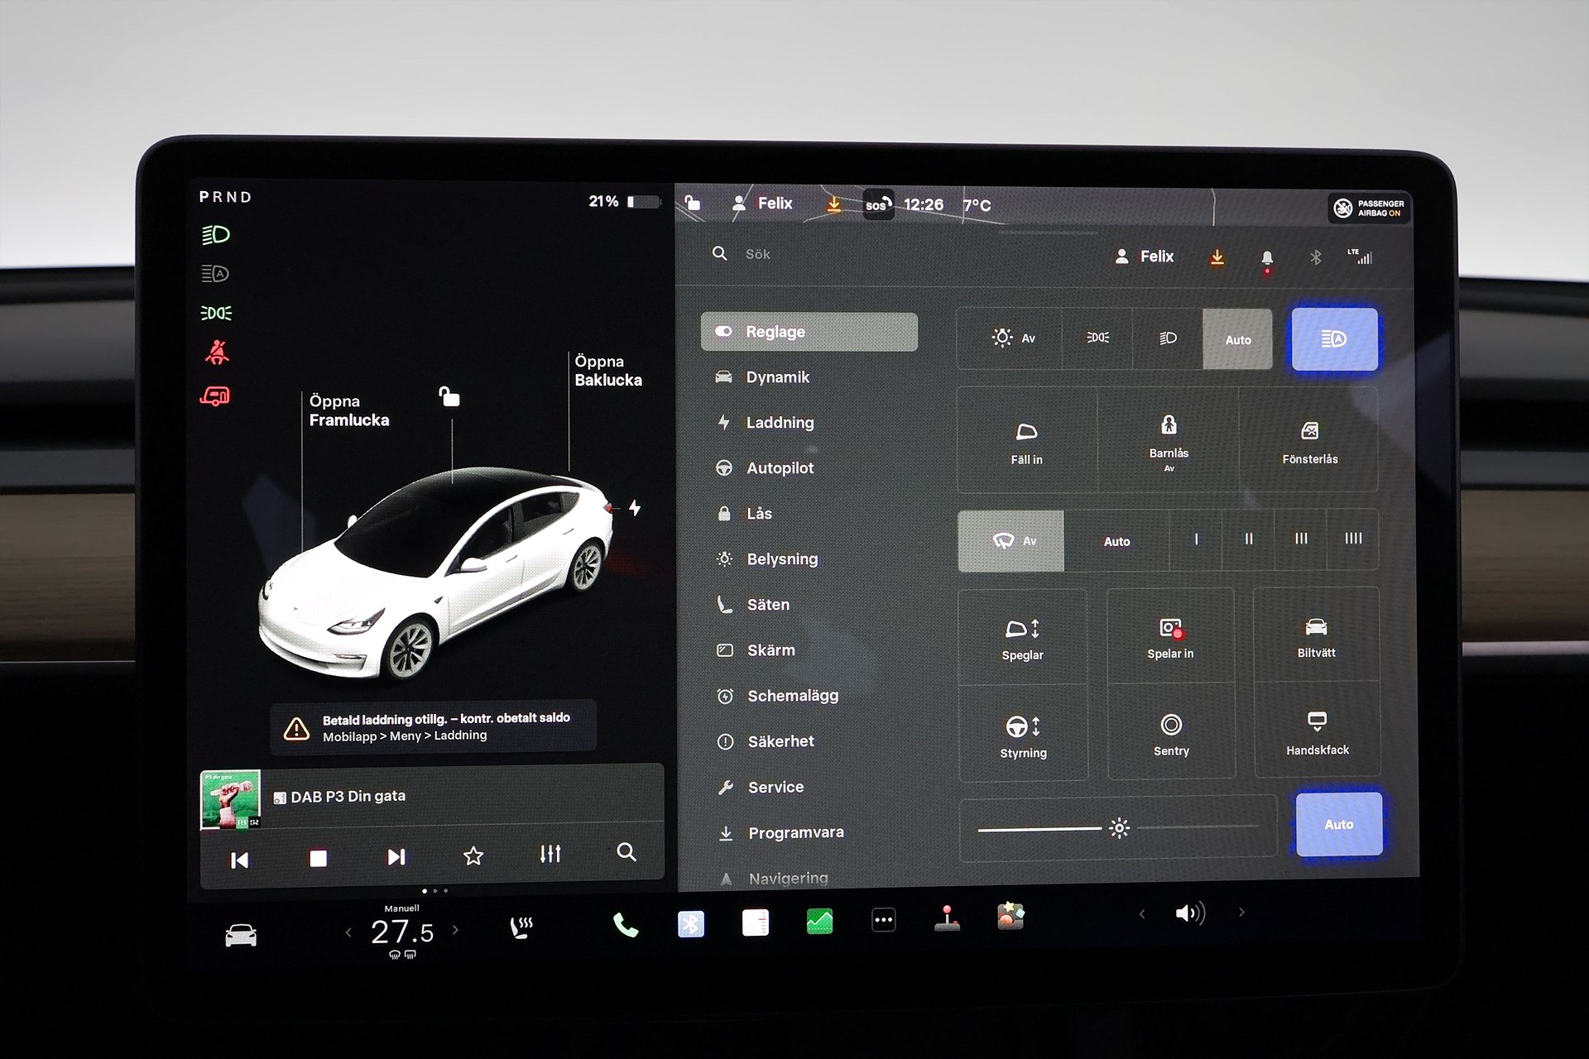Select Autopilot in the settings menu
This screenshot has width=1589, height=1059.
coord(780,468)
